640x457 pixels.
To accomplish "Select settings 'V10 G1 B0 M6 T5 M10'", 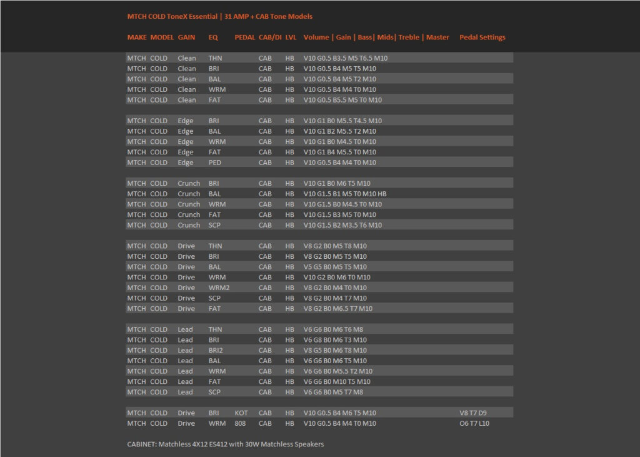I will [337, 183].
